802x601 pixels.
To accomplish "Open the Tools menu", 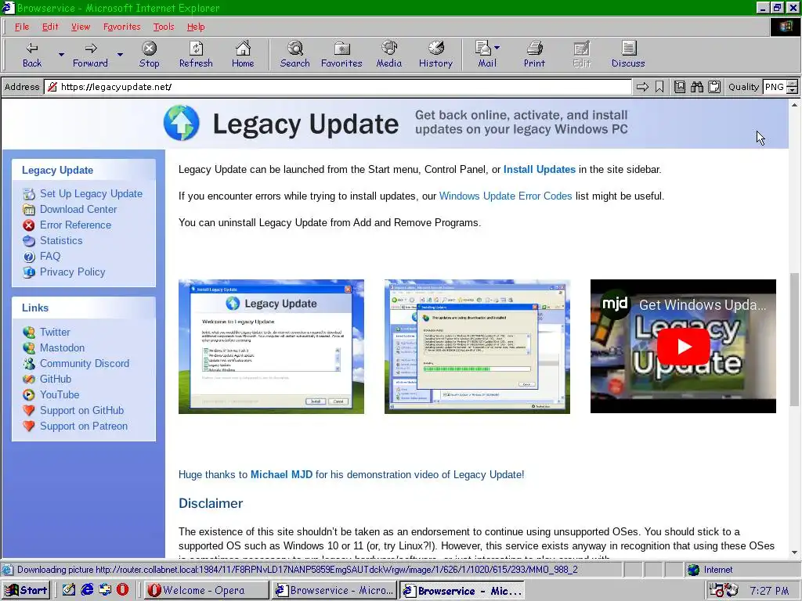I will coord(164,27).
